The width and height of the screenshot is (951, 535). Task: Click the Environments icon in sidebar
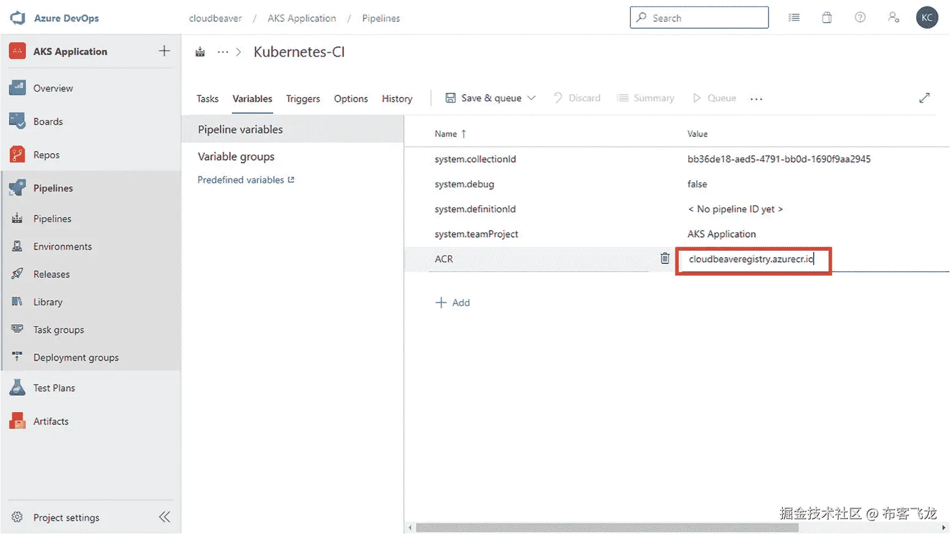(18, 246)
